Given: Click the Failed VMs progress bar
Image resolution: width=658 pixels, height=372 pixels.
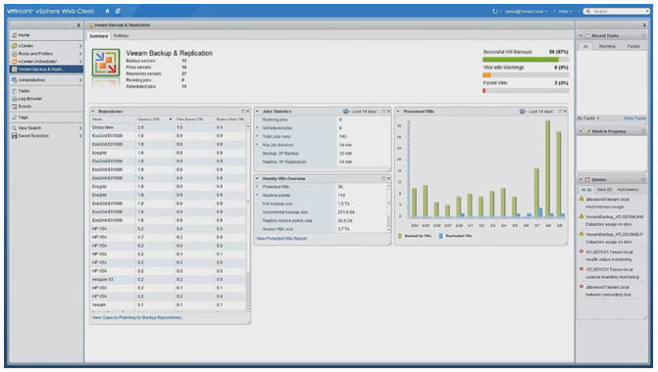Looking at the screenshot, I should [x=526, y=90].
